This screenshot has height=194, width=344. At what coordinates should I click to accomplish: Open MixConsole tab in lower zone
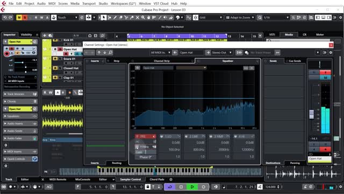[82, 179]
